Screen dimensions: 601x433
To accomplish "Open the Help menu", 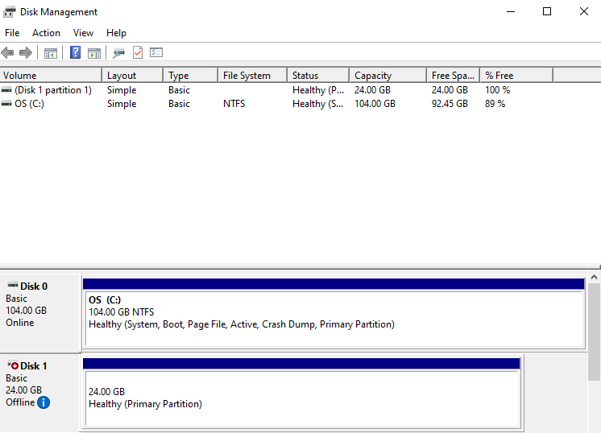I will coord(116,33).
